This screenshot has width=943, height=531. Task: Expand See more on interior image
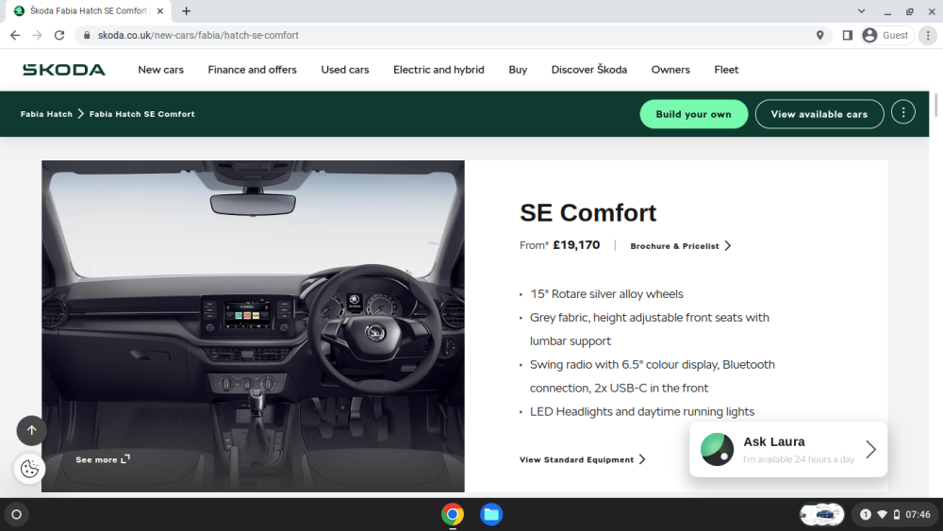(102, 459)
